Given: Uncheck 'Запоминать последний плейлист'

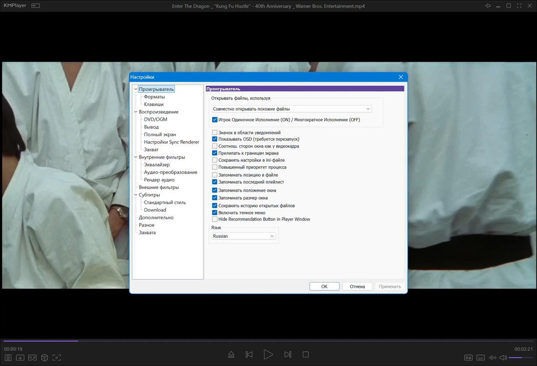Looking at the screenshot, I should [x=215, y=182].
